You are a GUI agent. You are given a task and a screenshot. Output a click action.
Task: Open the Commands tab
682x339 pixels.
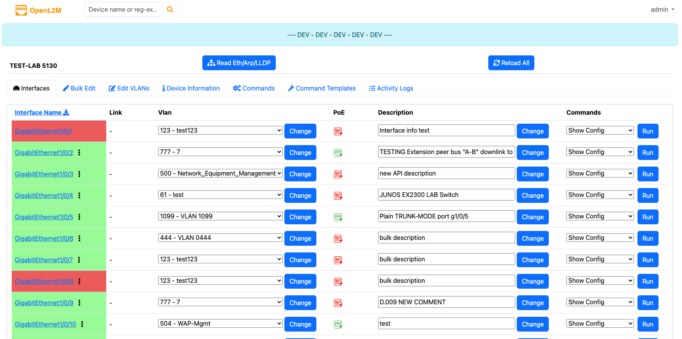pos(254,88)
